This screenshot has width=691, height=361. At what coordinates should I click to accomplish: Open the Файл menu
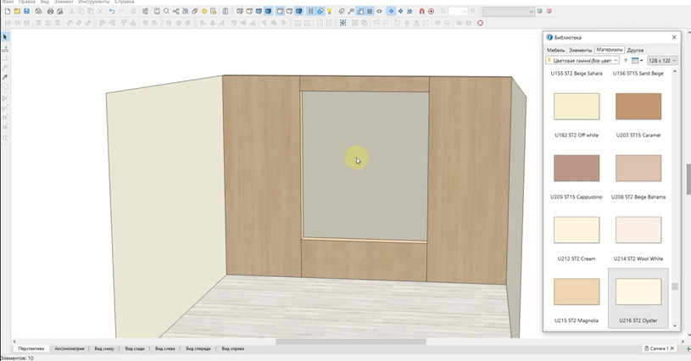pyautogui.click(x=8, y=2)
